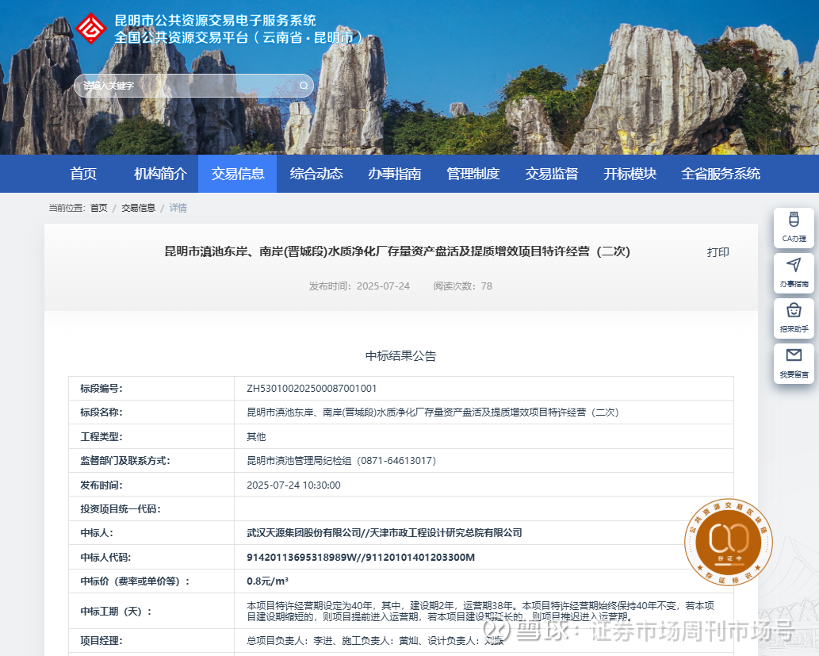Click the timestamp 2025-07-24 10:30:00
Screen dimensions: 819x656
293,485
